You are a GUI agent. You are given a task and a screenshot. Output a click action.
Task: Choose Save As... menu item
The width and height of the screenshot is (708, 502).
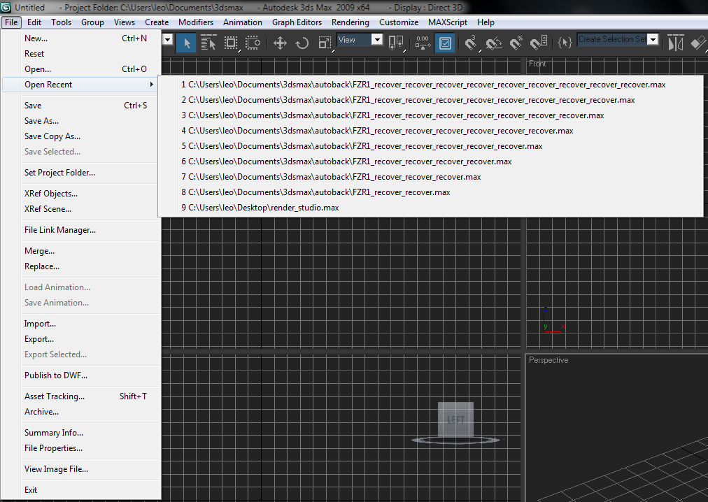pyautogui.click(x=81, y=120)
